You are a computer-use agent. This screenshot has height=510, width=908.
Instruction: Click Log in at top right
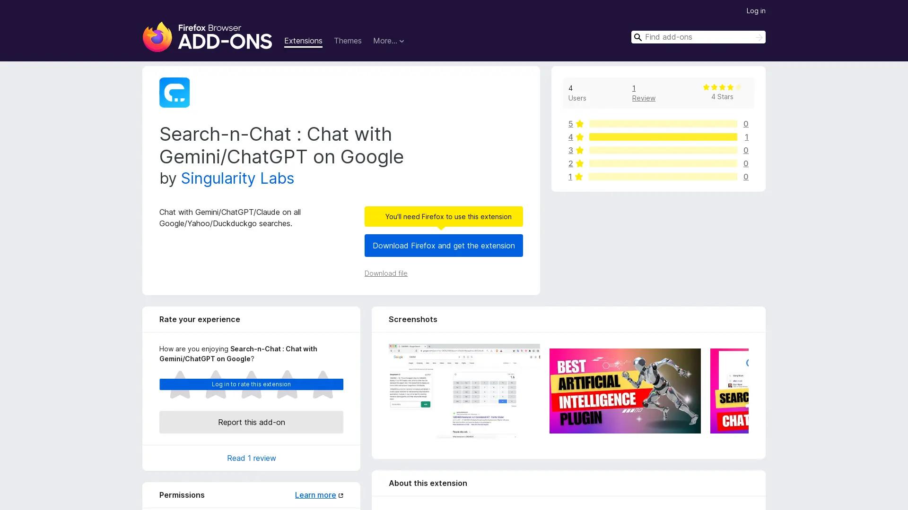(755, 10)
